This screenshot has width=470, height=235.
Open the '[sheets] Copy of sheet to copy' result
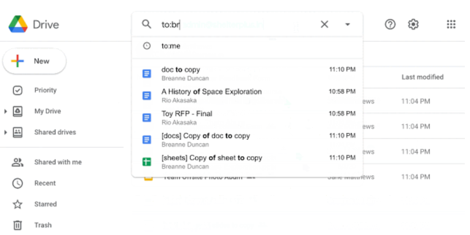click(x=212, y=158)
